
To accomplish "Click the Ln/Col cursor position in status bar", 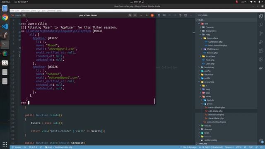I will click(211, 147).
